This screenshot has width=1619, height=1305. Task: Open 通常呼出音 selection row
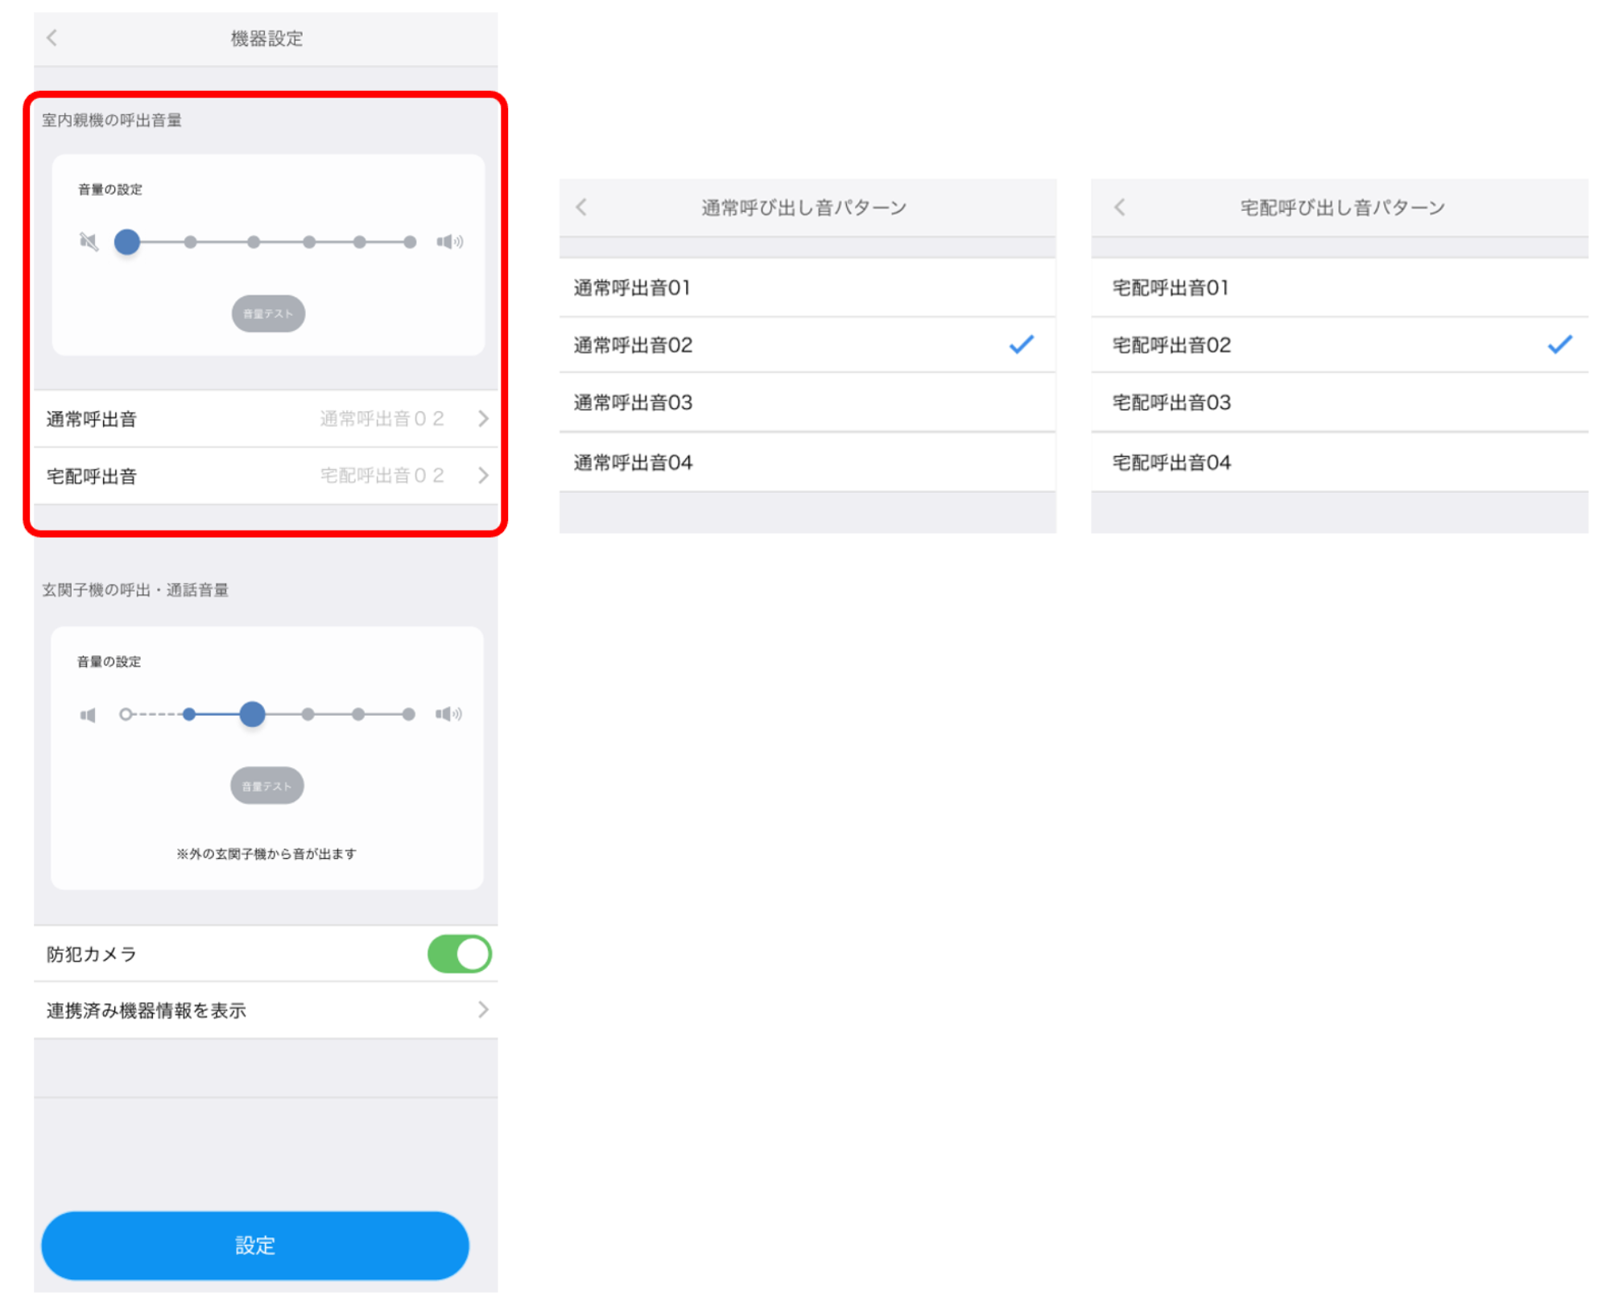pos(266,419)
